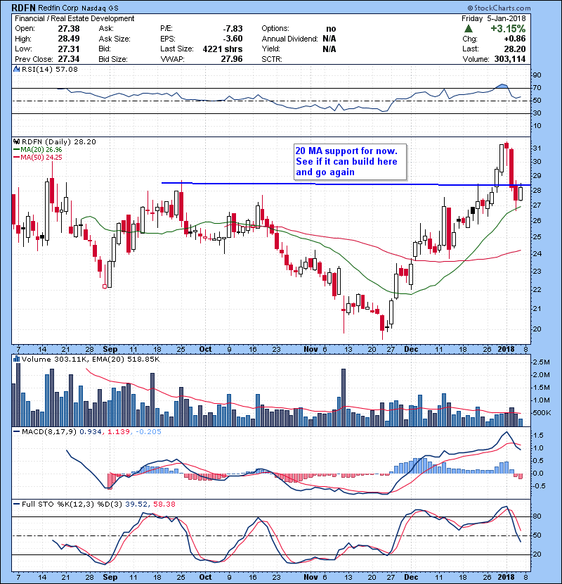Click the EPS value -3.60
The width and height of the screenshot is (562, 584).
[233, 39]
